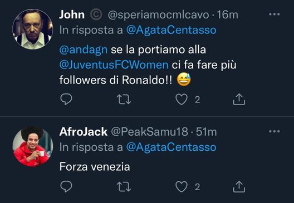This screenshot has width=294, height=203.
Task: Open the @andagn mention
Action: [x=84, y=50]
